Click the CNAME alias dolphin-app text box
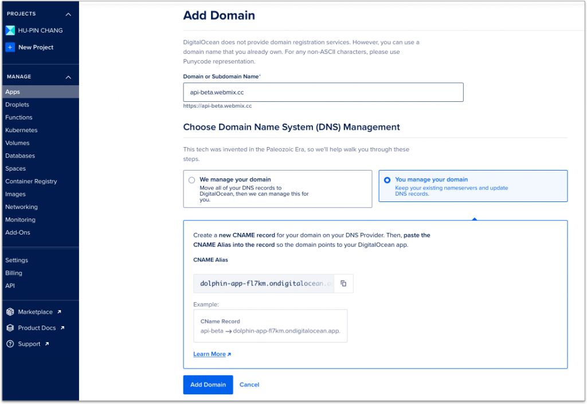The height and width of the screenshot is (404, 587). [264, 283]
